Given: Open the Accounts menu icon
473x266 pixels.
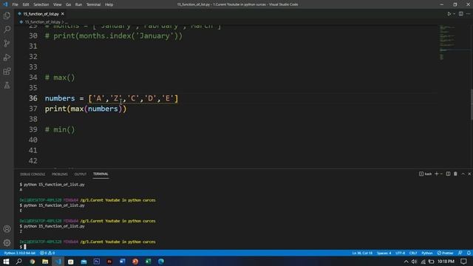Looking at the screenshot, I should pyautogui.click(x=7, y=229).
